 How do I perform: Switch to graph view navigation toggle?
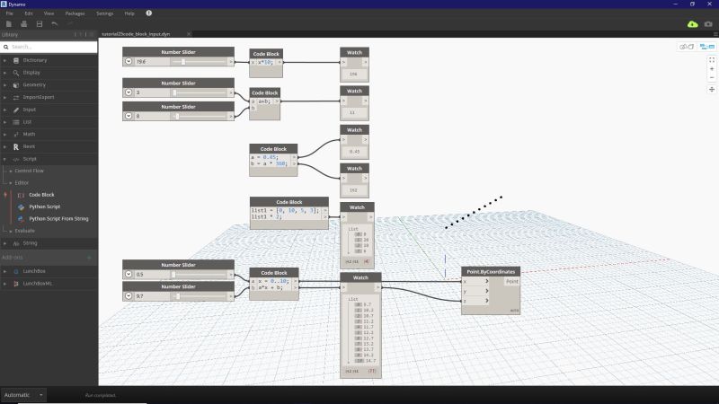[707, 47]
